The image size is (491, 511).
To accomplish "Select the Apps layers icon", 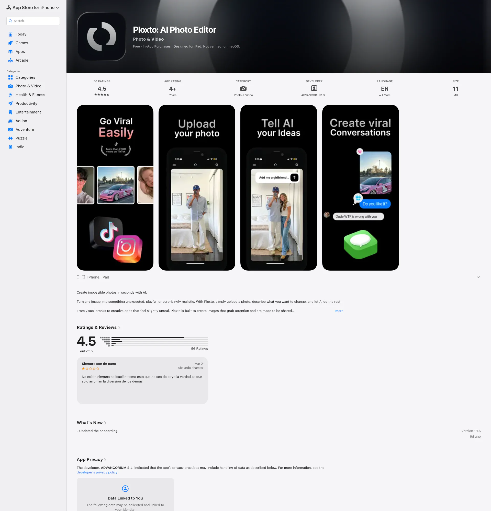I will 10,52.
